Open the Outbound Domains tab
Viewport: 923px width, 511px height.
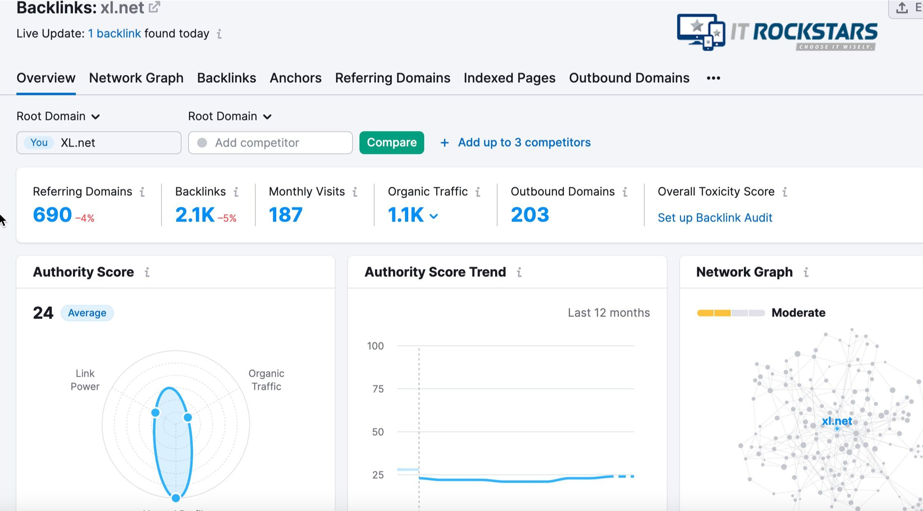pos(629,78)
